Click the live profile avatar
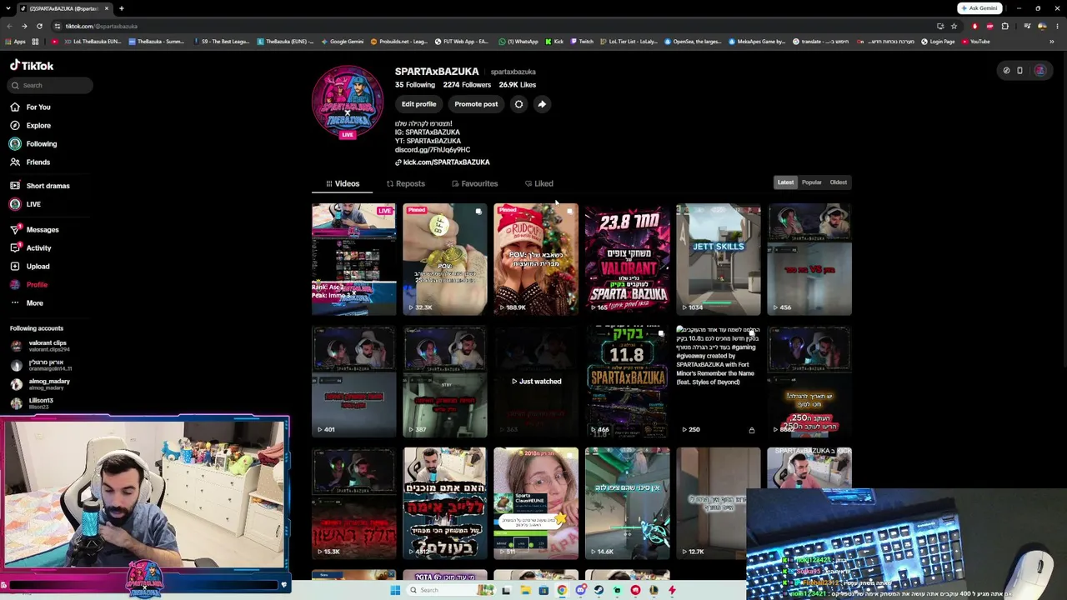1067x600 pixels. point(348,102)
